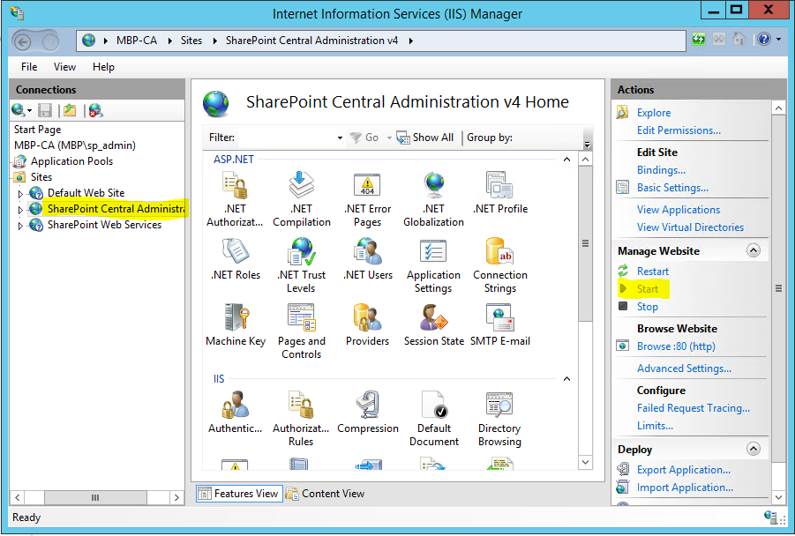Open the Directory Browsing feature
Viewport: 795px width, 536px height.
pos(500,419)
